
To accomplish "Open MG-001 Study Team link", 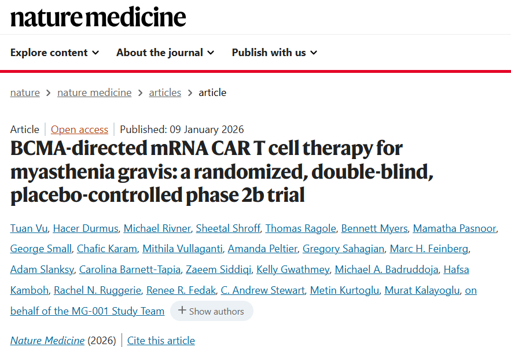I will point(87,311).
